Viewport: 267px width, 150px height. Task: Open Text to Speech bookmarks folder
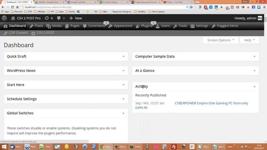point(156,12)
